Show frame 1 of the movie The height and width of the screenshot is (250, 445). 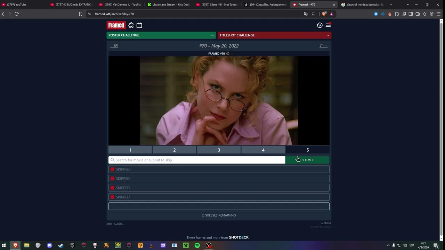[130, 150]
